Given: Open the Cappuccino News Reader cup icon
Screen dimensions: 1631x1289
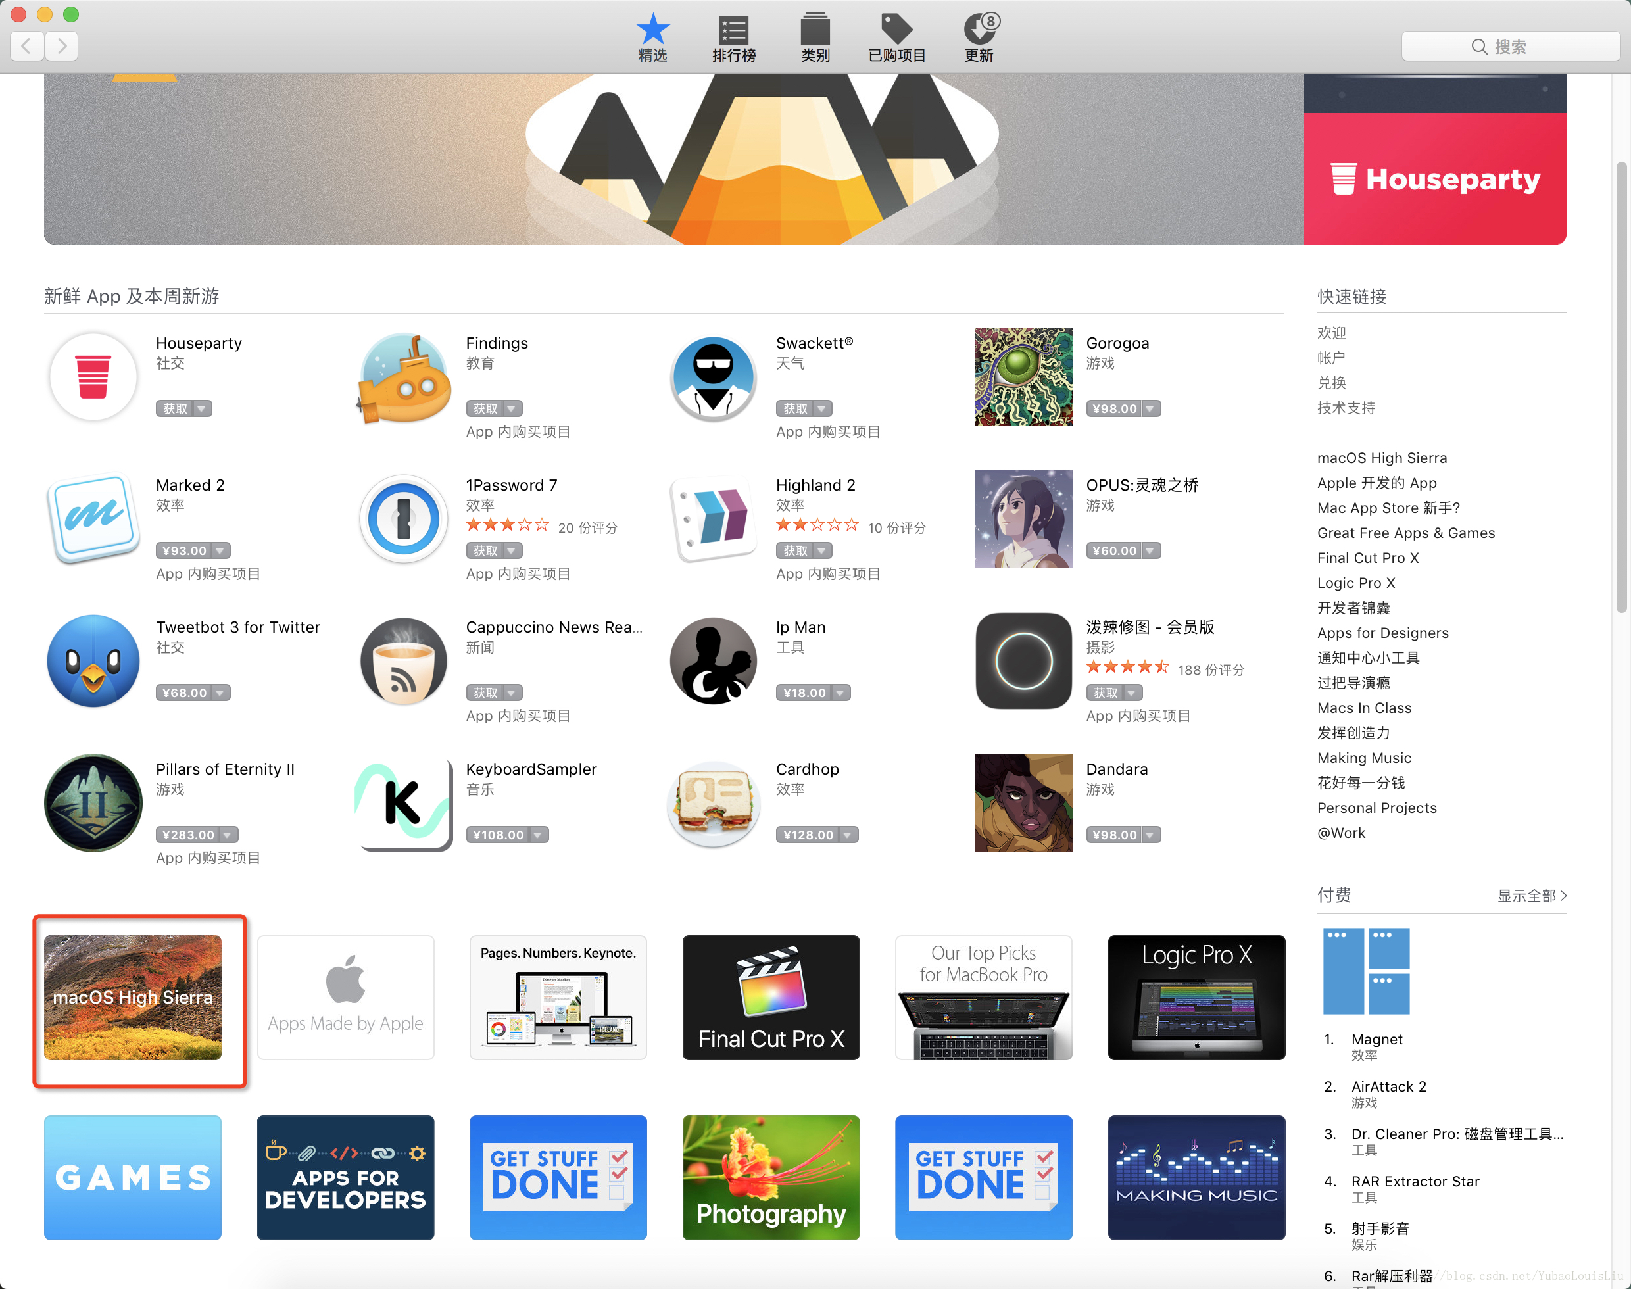Looking at the screenshot, I should click(404, 660).
